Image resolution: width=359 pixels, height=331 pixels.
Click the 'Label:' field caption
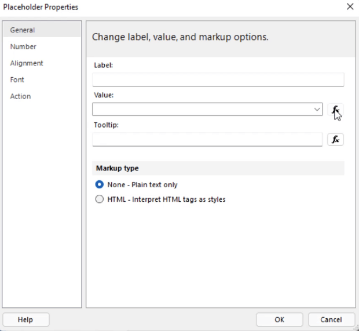104,65
